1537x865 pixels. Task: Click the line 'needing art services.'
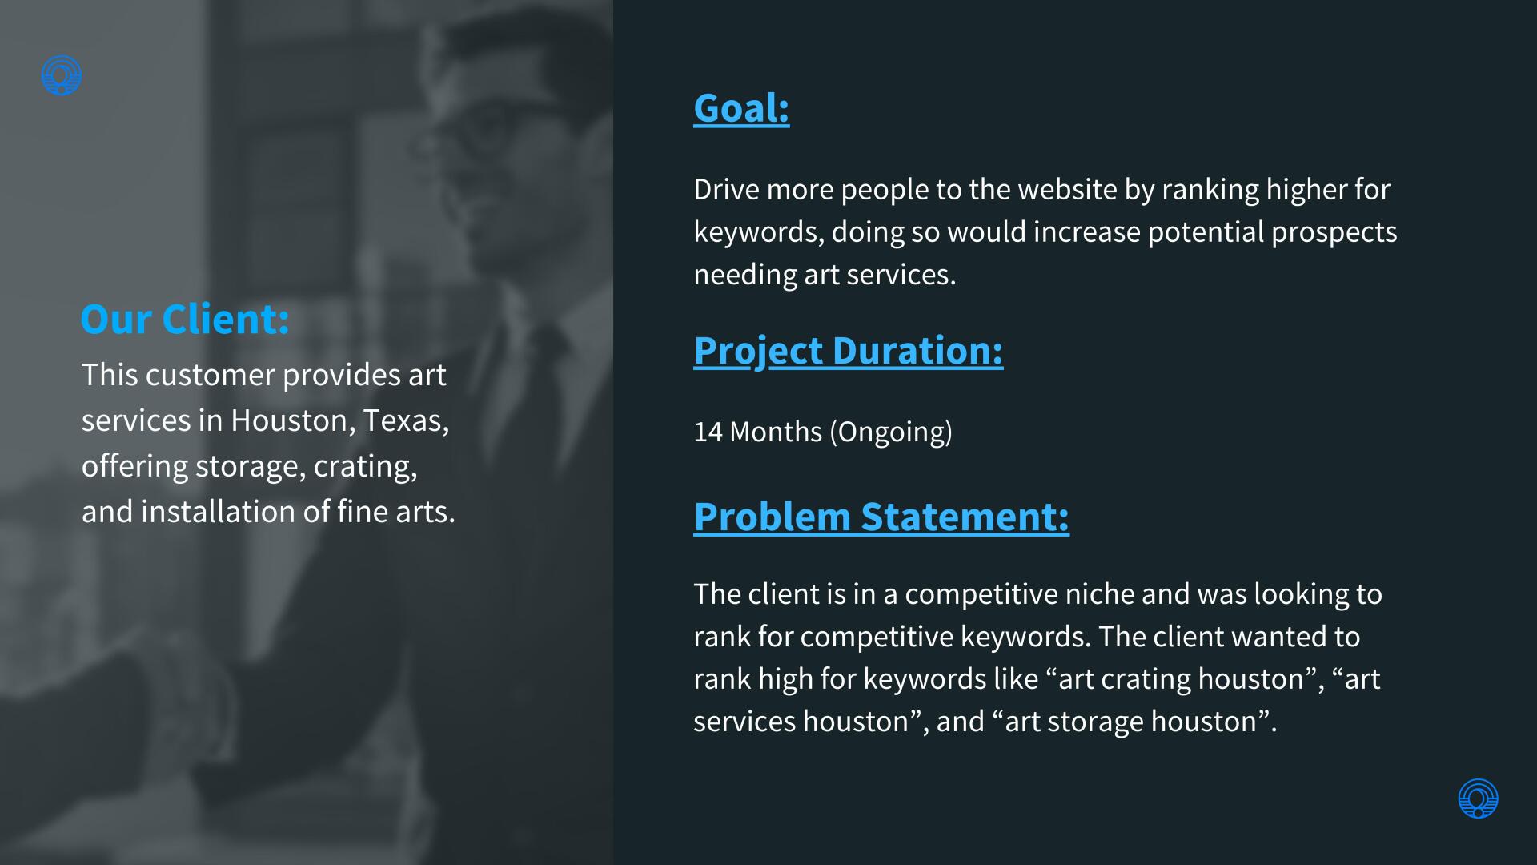pyautogui.click(x=825, y=275)
